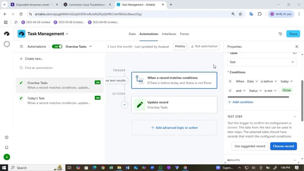Toggle ON badge for Overdue Tasks list item

click(x=97, y=82)
